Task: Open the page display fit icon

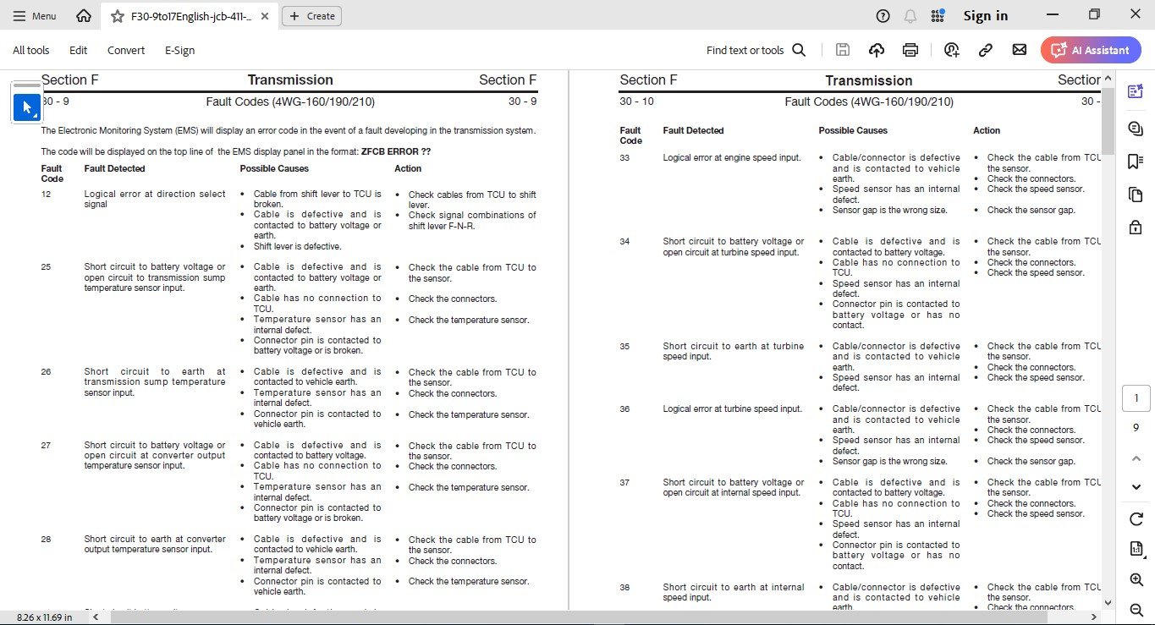Action: (1136, 549)
